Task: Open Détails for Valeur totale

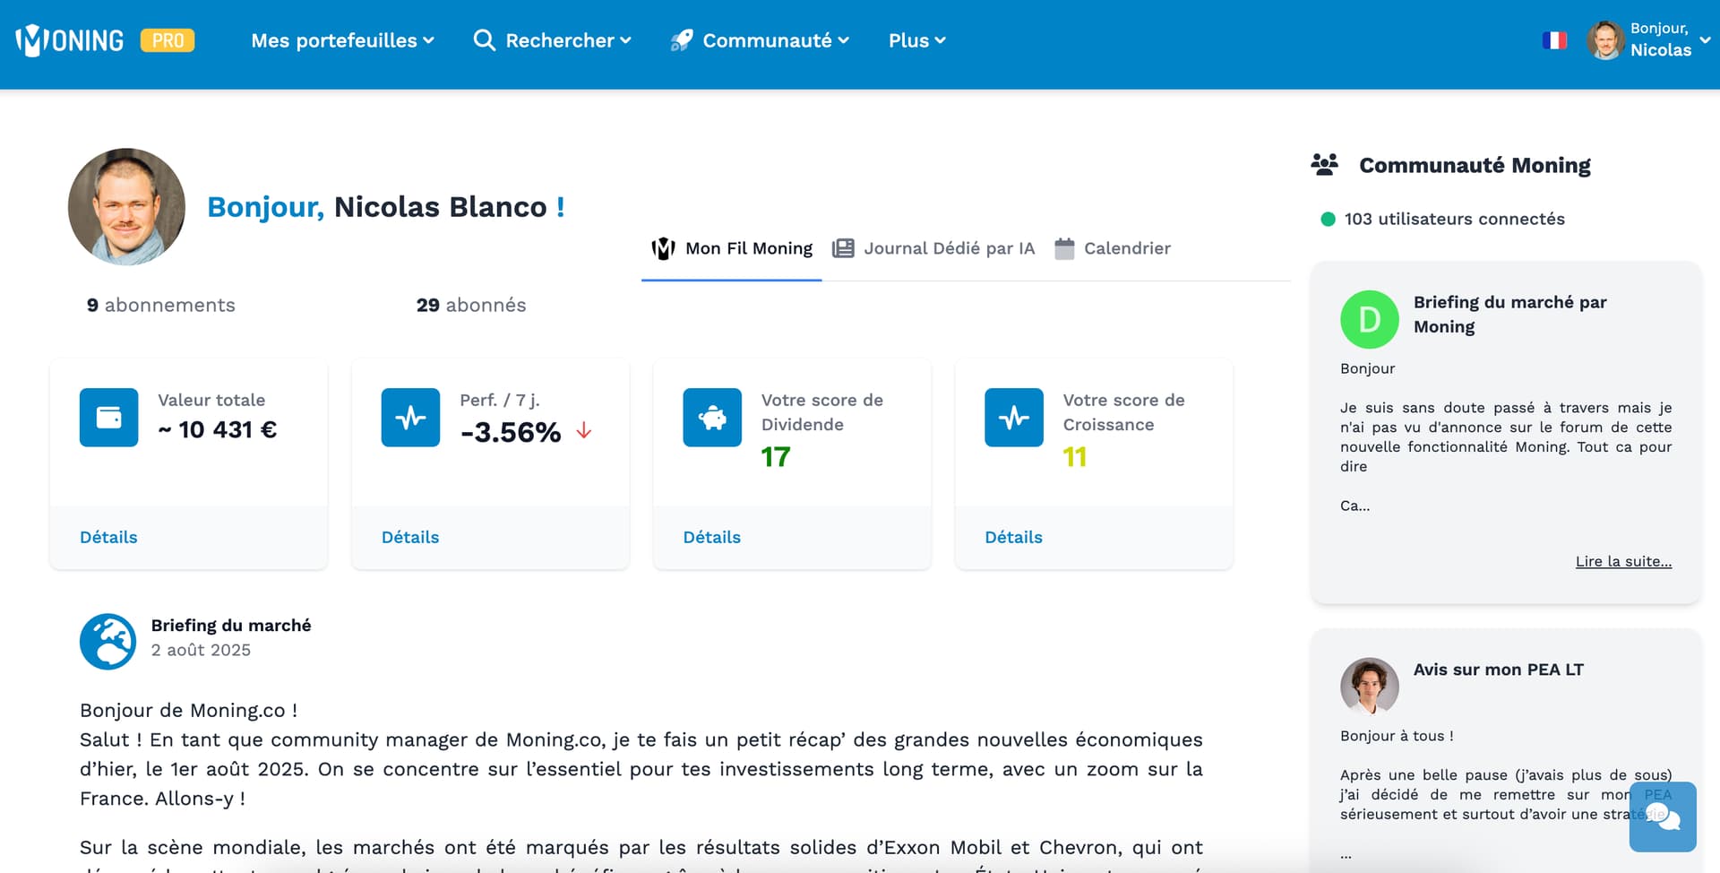Action: tap(108, 537)
